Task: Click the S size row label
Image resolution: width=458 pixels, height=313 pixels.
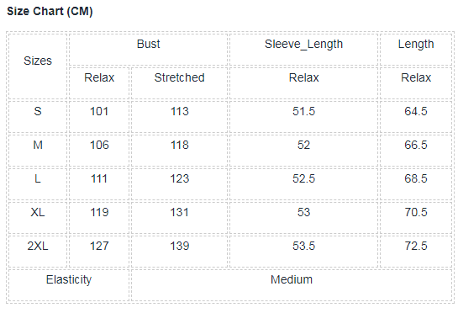Action: (x=38, y=111)
